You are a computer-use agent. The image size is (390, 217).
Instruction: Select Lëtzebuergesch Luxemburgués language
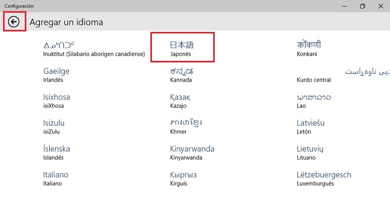[x=324, y=178]
